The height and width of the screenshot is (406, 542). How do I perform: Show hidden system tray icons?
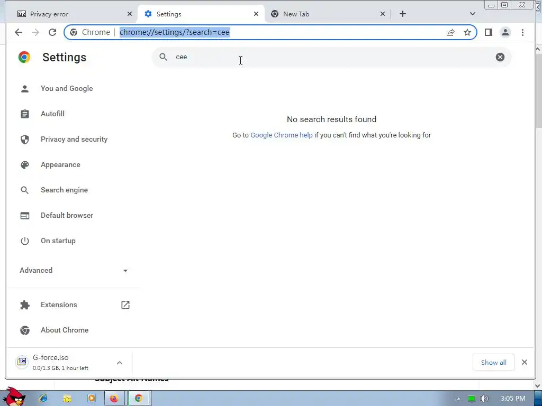(x=458, y=399)
